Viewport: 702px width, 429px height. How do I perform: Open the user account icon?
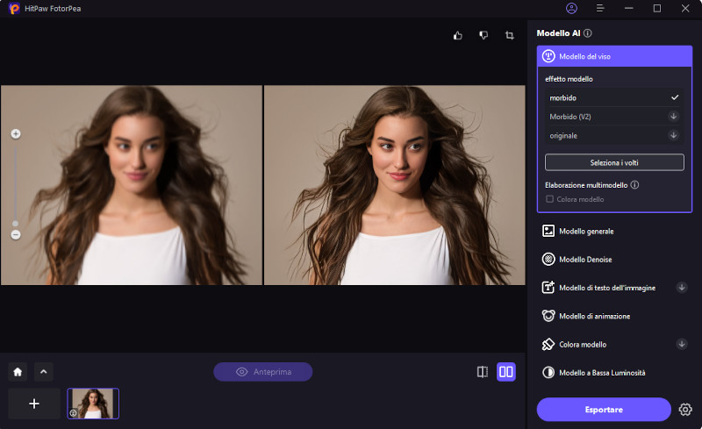tap(572, 8)
